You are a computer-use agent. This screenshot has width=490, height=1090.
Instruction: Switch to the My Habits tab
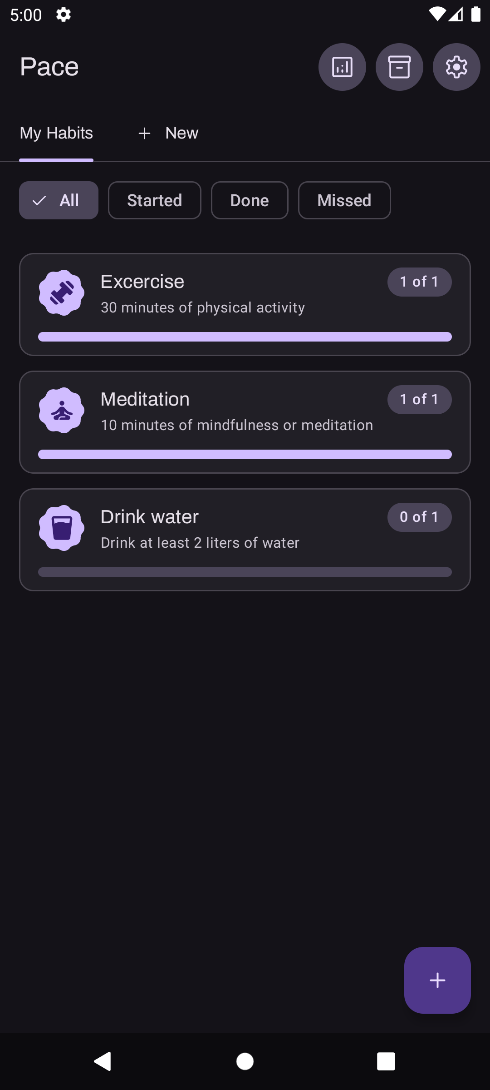click(x=56, y=133)
